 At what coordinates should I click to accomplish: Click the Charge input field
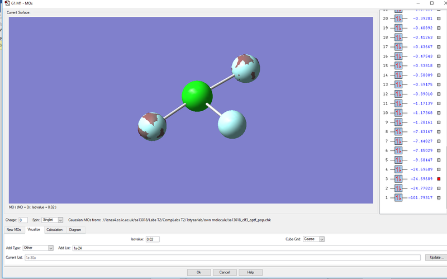pos(23,220)
